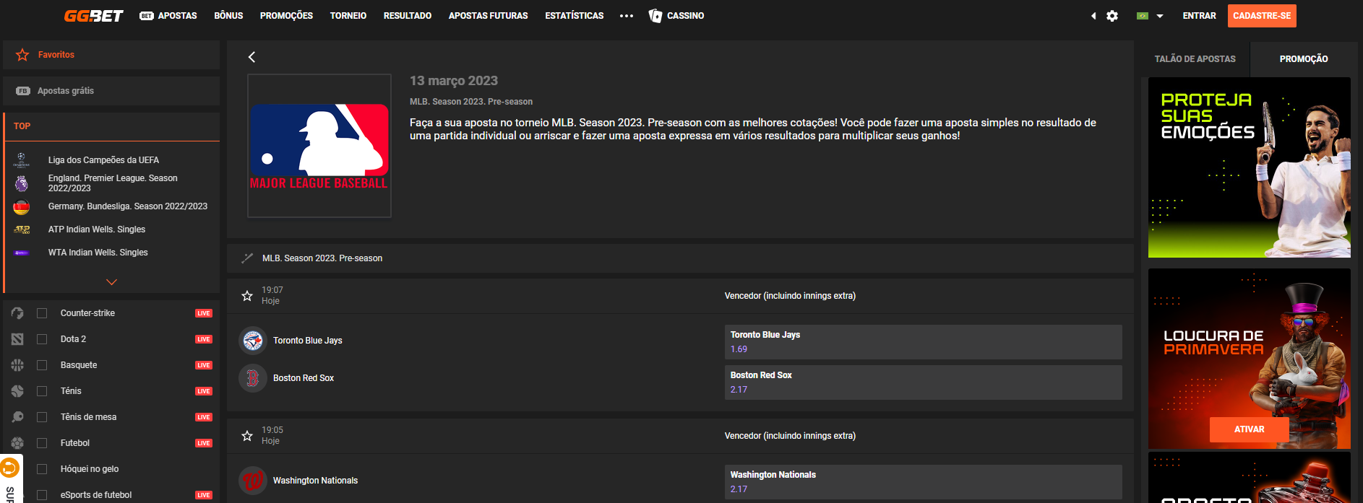Screen dimensions: 1363x503
Task: Favorite the 19:05 match star
Action: pyautogui.click(x=247, y=436)
